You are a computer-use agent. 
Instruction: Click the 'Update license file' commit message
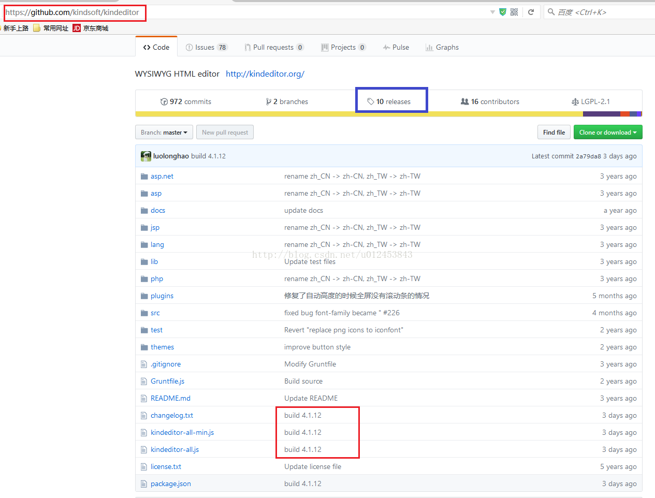tap(313, 467)
